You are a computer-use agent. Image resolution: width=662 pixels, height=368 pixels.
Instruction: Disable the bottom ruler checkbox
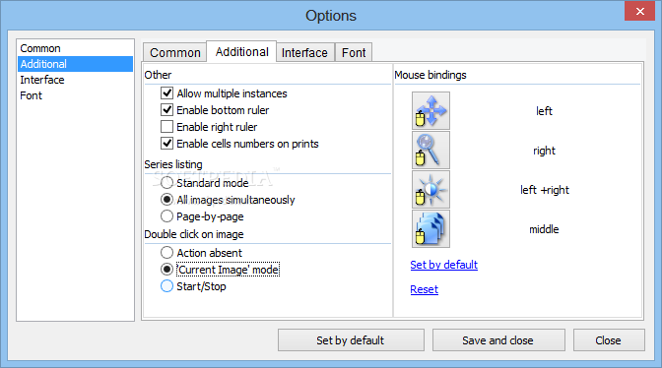click(x=167, y=110)
